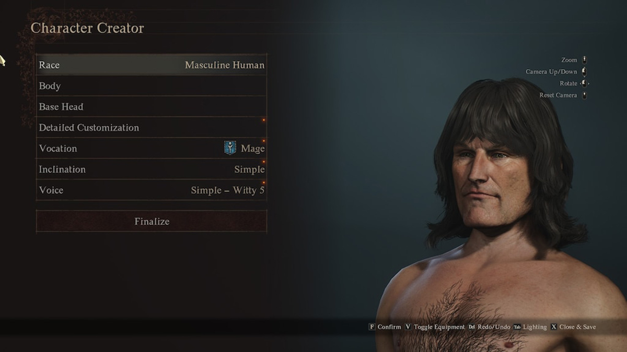
Task: Click the Mage vocation shield icon
Action: [x=230, y=148]
